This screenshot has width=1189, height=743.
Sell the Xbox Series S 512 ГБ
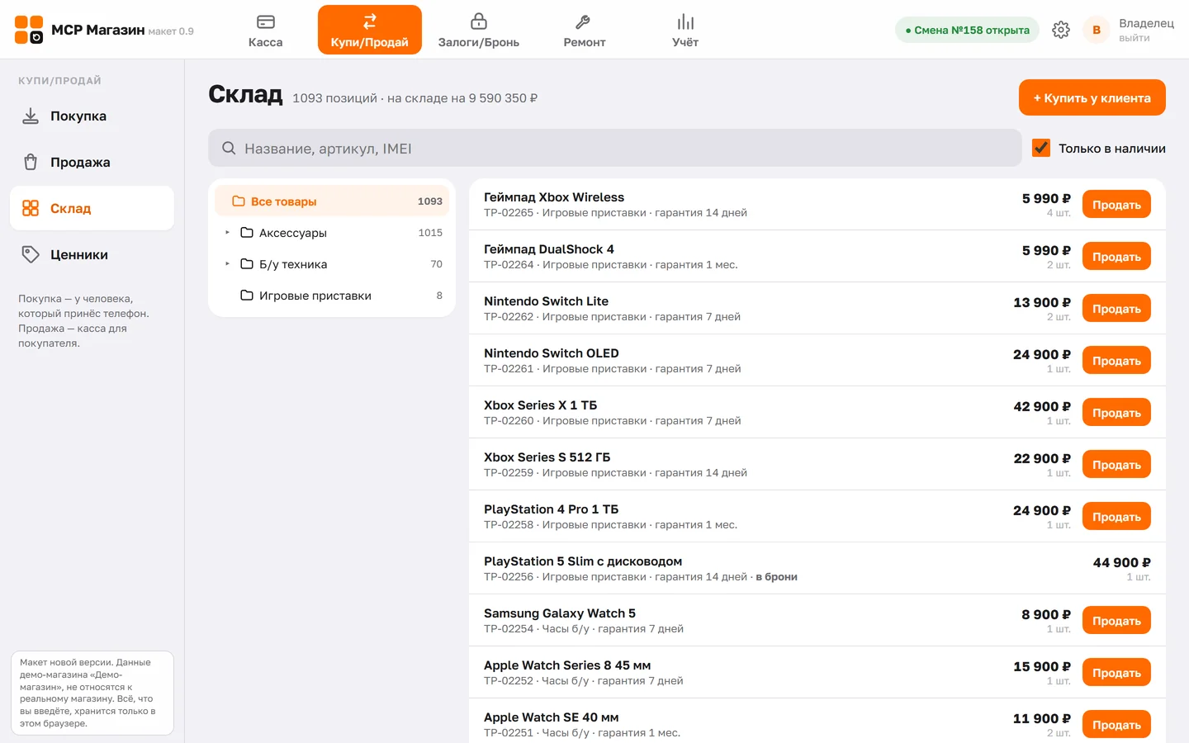pos(1116,465)
